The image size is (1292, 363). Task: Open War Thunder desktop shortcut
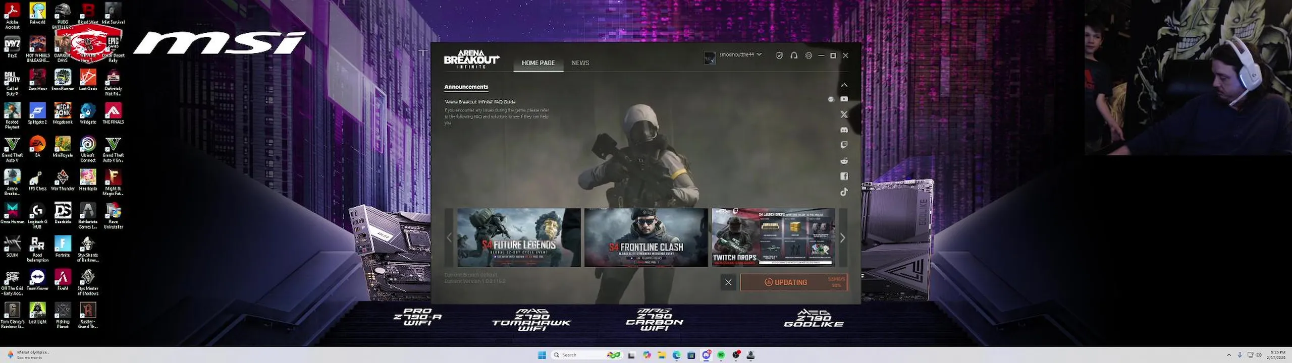coord(63,180)
